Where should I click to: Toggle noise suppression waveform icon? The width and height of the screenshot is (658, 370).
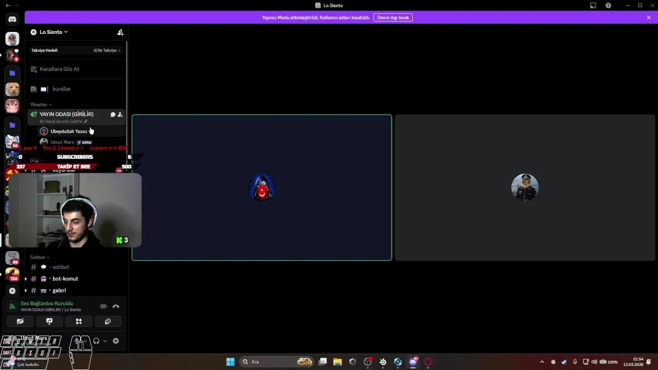103,306
